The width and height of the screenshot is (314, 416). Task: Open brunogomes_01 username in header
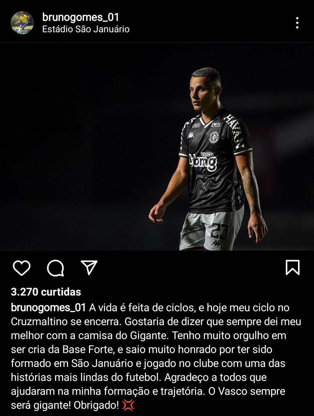[81, 17]
